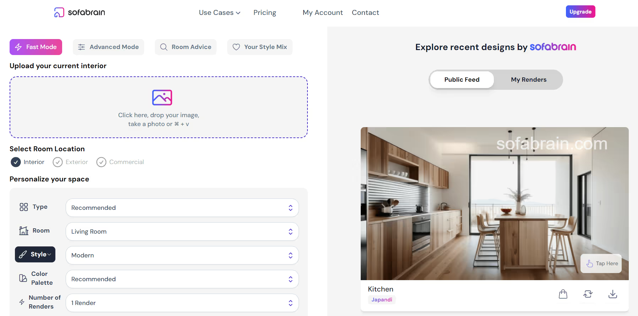Click the Type grid icon
638x316 pixels.
[x=24, y=207]
